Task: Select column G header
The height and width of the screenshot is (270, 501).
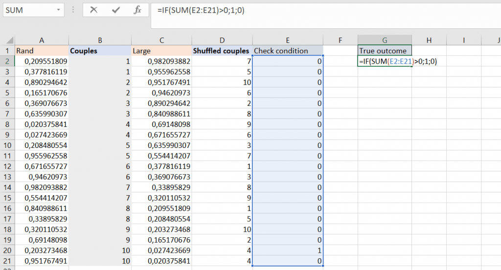Action: (x=385, y=40)
